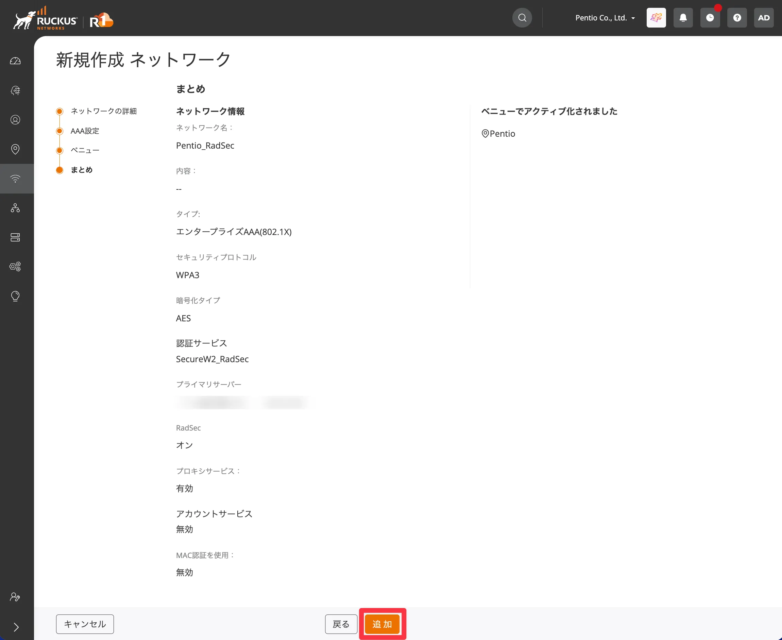Click the RadSec オン value

coord(184,445)
